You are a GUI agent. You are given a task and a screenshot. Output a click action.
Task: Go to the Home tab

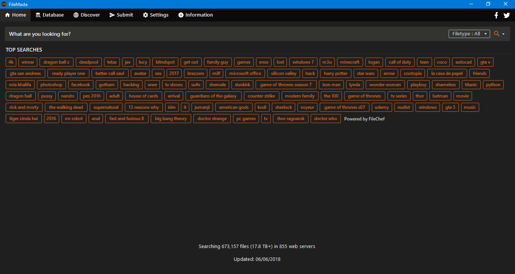[15, 15]
